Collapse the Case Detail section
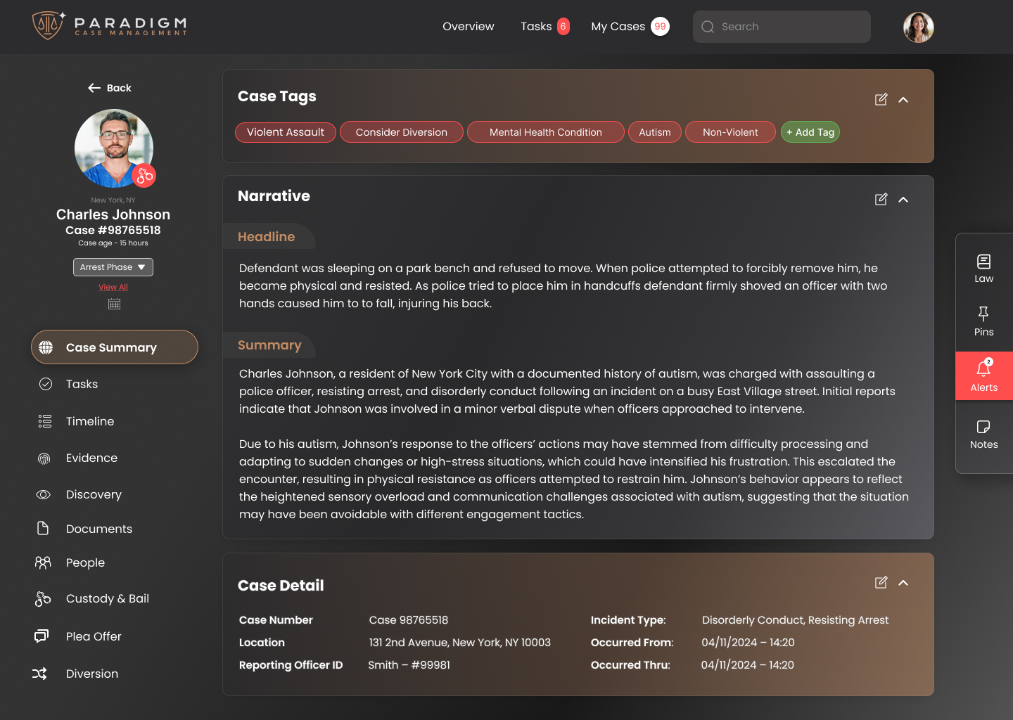1013x720 pixels. point(904,583)
